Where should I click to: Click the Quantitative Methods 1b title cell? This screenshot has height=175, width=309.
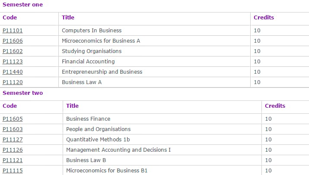98,140
